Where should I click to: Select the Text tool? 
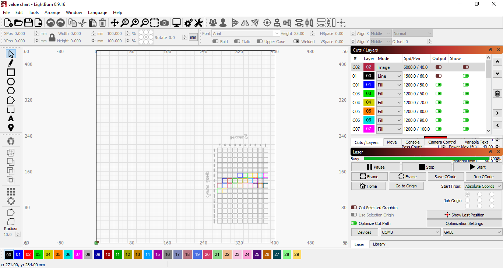(11, 119)
